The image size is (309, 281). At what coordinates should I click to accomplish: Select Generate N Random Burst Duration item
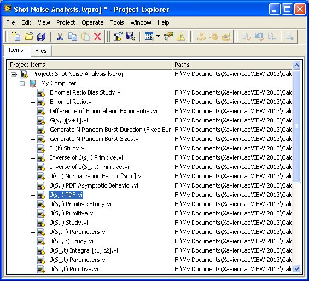[110, 130]
